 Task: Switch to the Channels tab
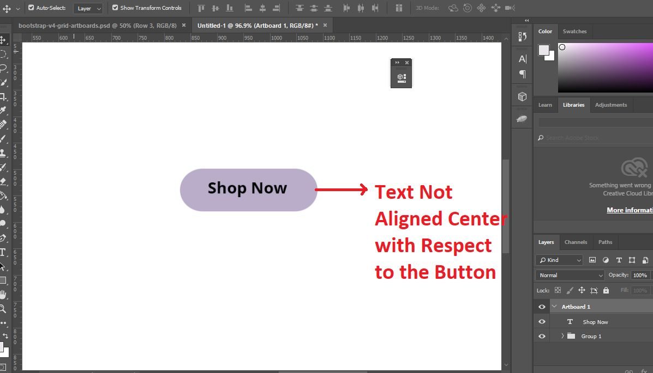point(576,242)
